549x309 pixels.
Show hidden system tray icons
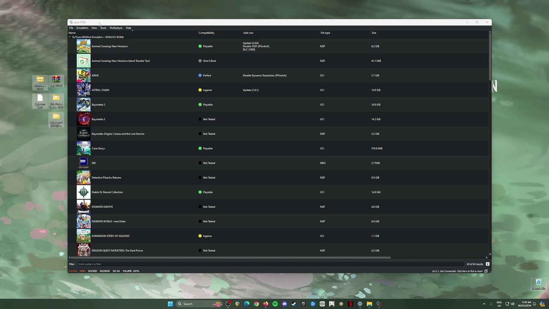click(484, 304)
